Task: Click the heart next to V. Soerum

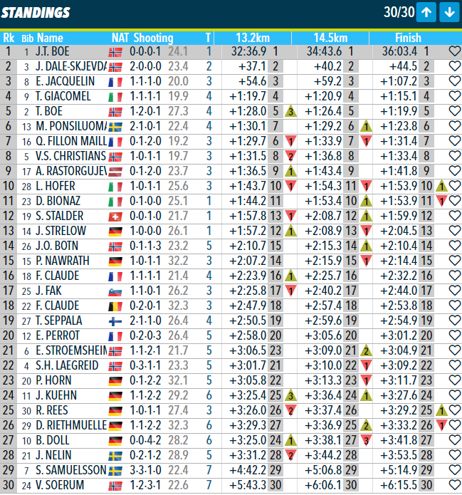Action: click(455, 485)
